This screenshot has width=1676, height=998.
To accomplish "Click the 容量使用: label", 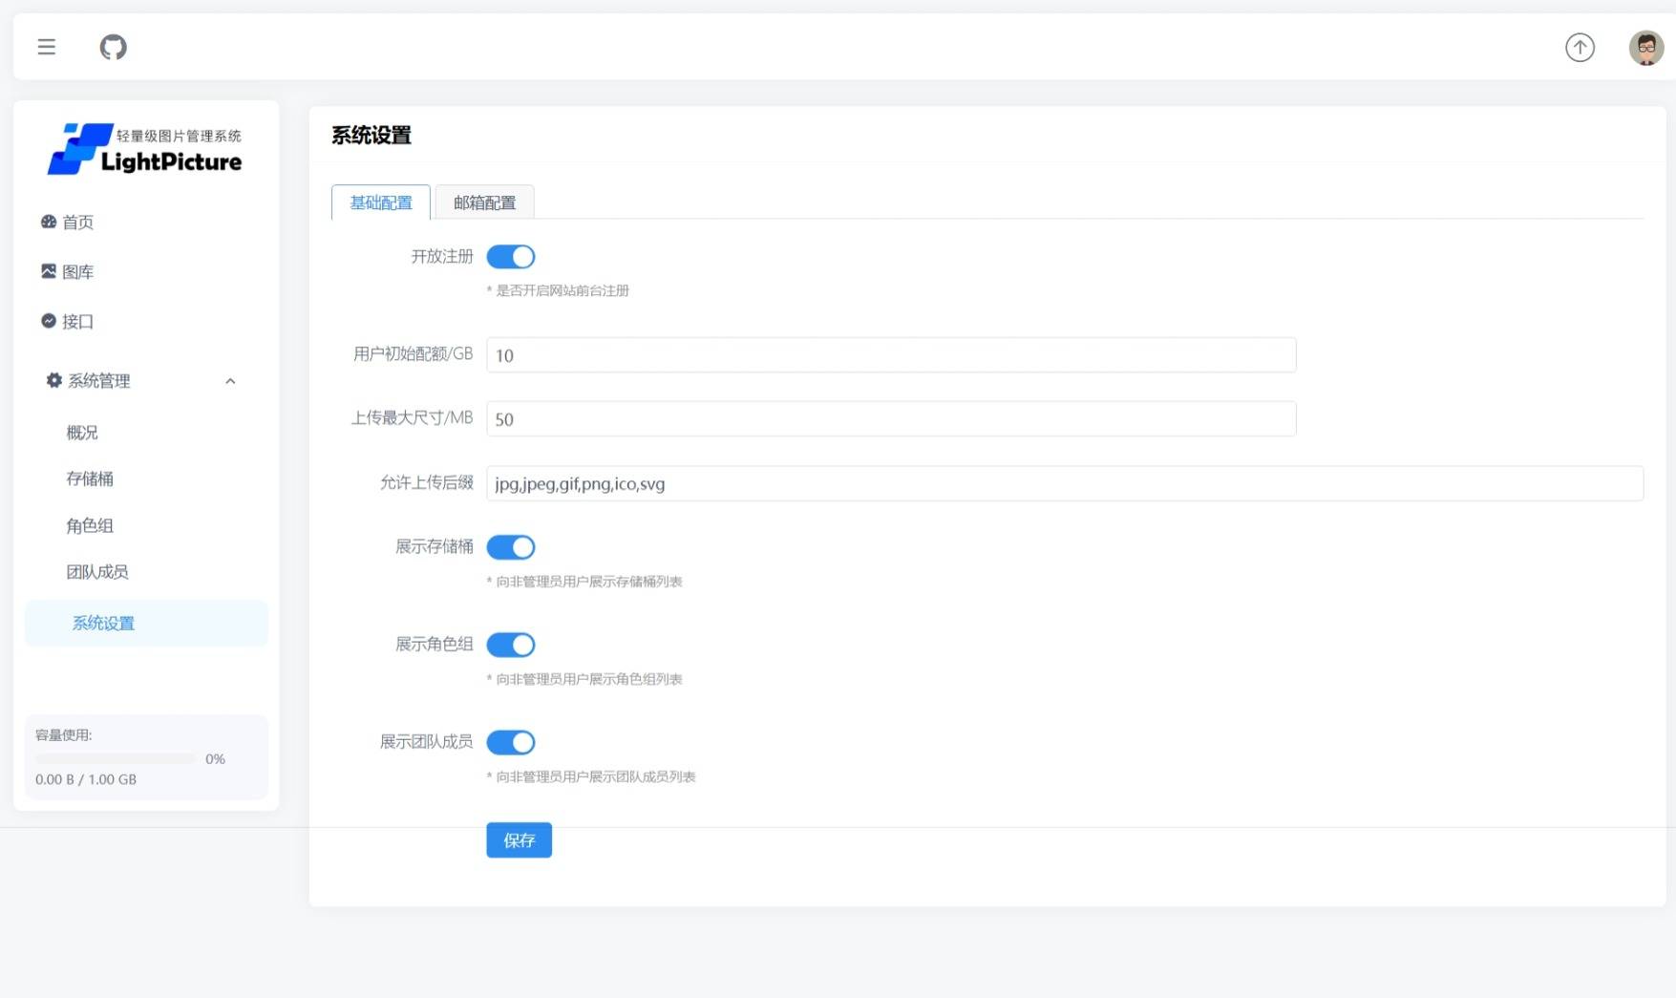I will [x=64, y=735].
